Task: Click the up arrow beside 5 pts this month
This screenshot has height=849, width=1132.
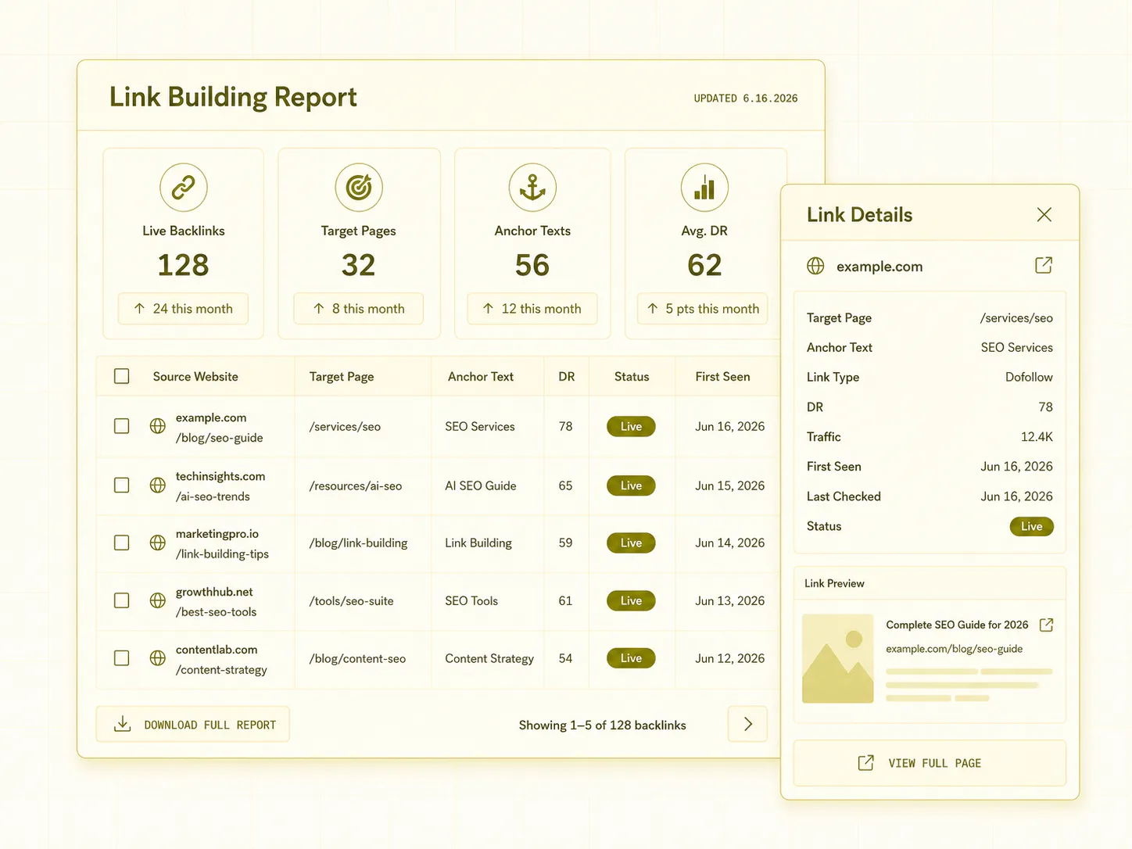Action: 653,308
